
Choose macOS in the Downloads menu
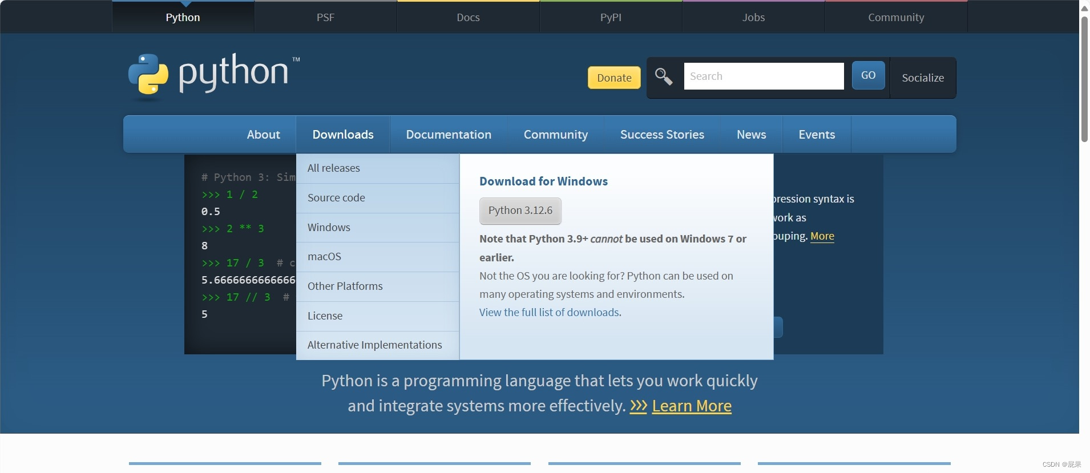378,257
